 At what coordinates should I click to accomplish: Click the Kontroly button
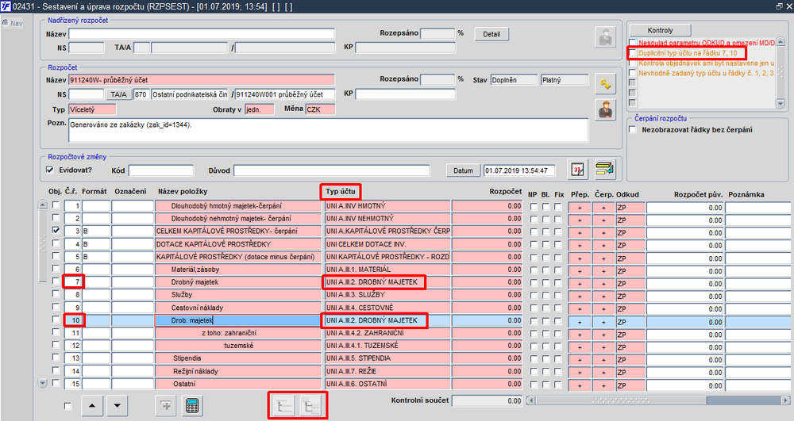(x=660, y=30)
